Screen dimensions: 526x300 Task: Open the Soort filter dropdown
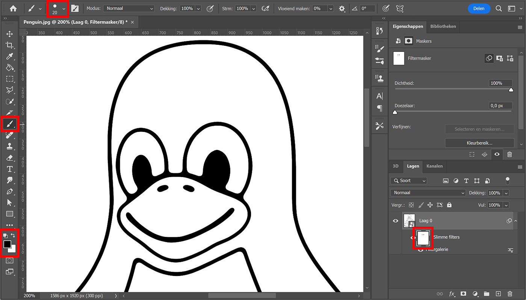pyautogui.click(x=408, y=180)
